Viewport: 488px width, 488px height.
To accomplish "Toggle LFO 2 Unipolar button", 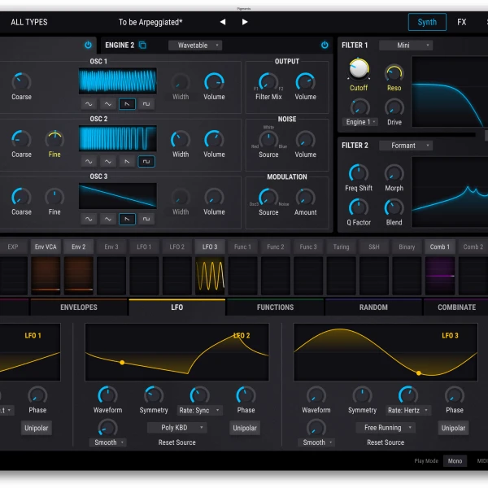I will tap(245, 428).
